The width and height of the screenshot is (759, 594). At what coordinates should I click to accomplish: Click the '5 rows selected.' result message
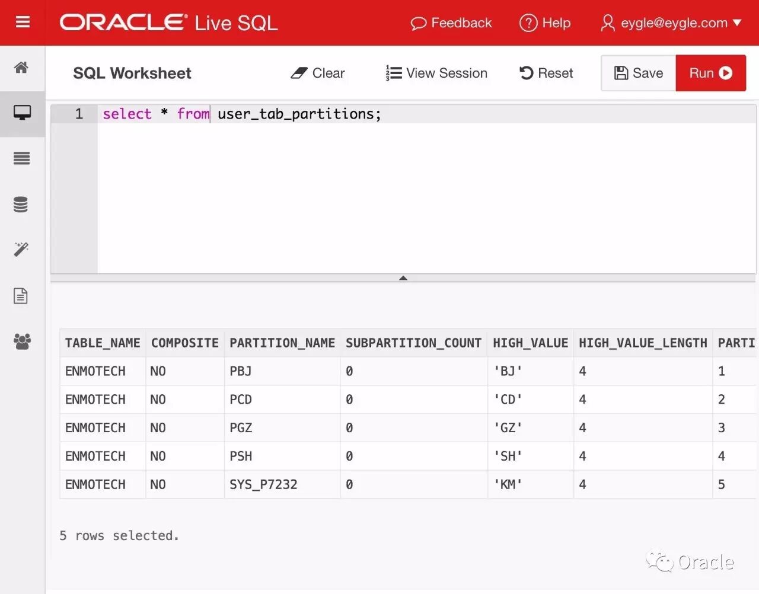coord(119,536)
